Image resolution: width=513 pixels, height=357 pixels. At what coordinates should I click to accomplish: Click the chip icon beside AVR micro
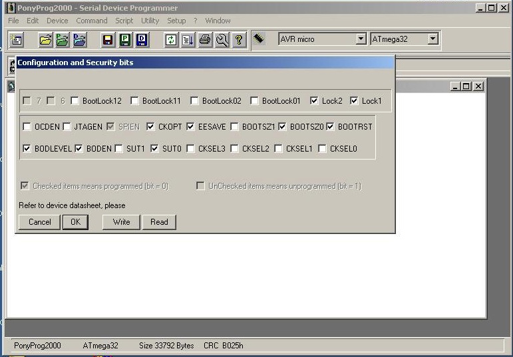[258, 39]
